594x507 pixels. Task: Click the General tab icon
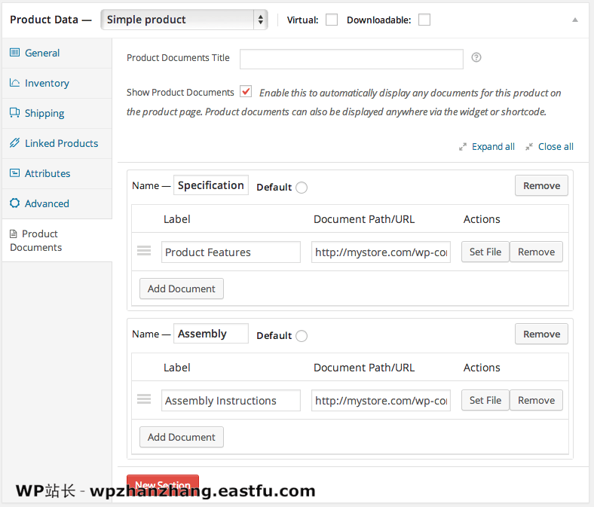(x=14, y=53)
